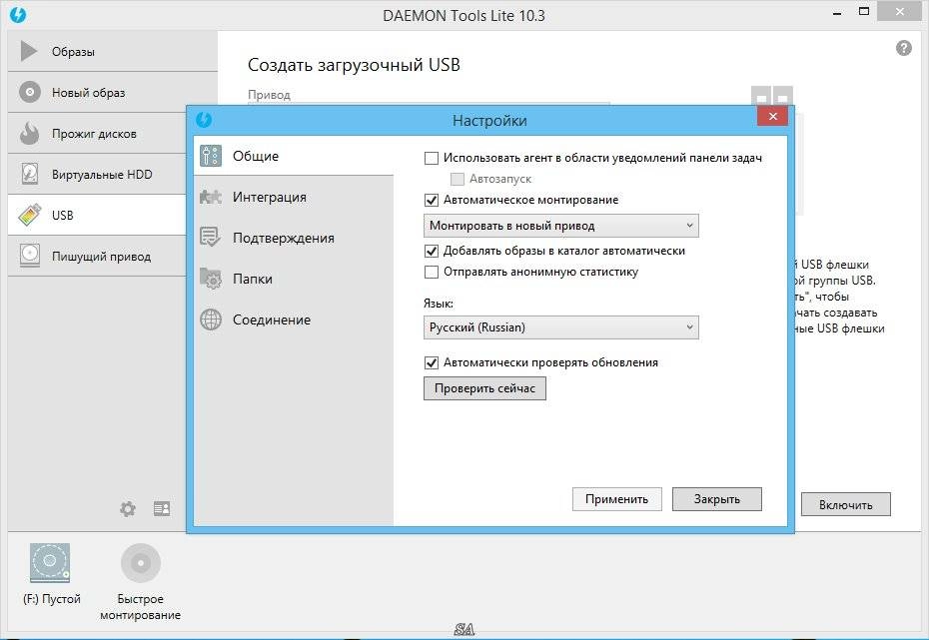929x640 pixels.
Task: Open the Монтировать в новый привод dropdown
Action: pos(561,226)
